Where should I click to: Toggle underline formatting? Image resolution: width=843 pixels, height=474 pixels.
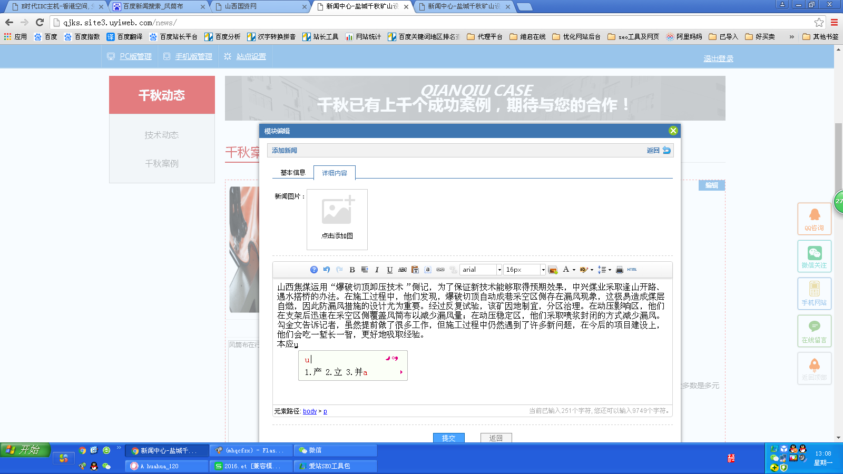389,270
